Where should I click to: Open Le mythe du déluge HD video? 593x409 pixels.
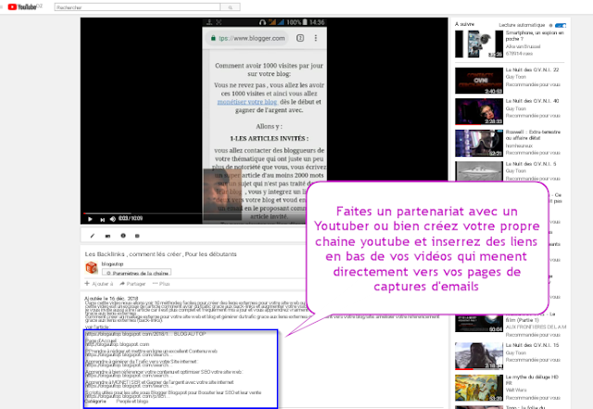(479, 388)
